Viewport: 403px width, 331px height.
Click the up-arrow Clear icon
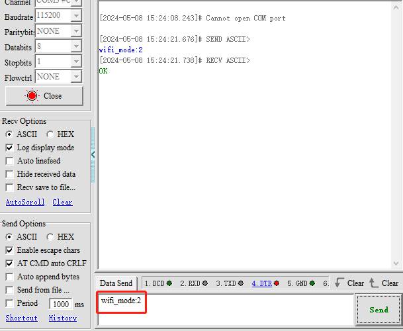tap(374, 283)
